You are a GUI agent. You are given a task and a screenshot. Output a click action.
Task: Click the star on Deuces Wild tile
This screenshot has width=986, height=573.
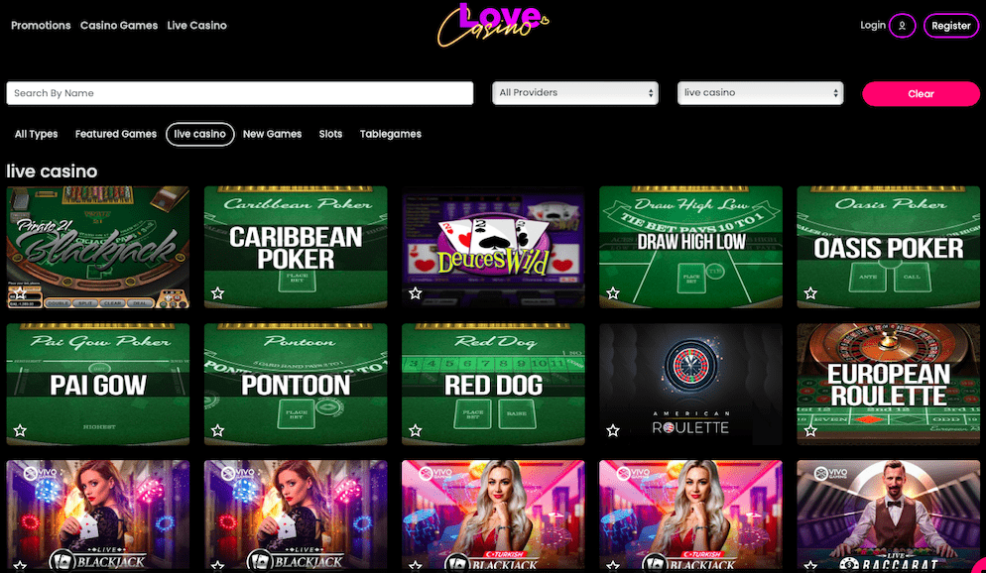[415, 292]
